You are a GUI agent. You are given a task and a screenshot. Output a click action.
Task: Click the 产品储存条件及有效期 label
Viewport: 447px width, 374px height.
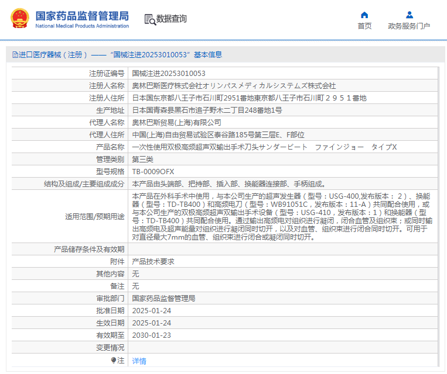[x=89, y=249]
